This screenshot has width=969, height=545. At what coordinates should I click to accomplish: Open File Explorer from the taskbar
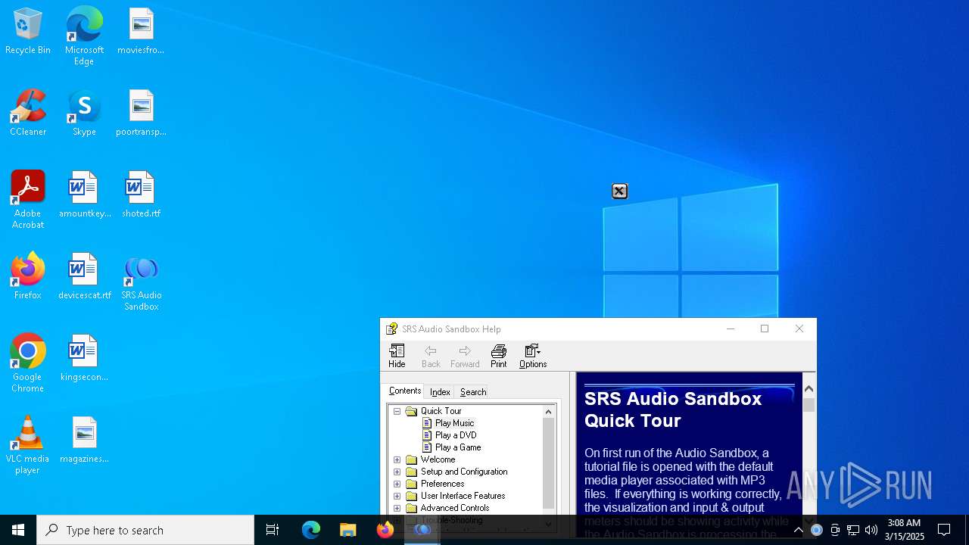tap(348, 530)
